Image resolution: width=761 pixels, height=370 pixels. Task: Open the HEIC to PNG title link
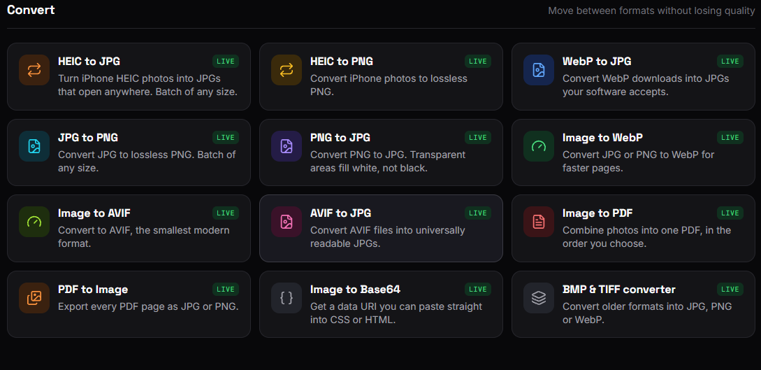tap(342, 61)
